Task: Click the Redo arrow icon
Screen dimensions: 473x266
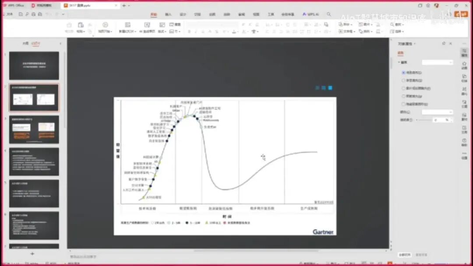Action: 56,14
